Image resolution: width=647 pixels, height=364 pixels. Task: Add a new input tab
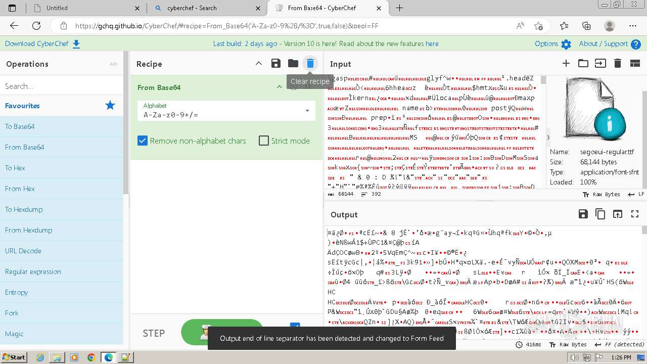point(566,64)
